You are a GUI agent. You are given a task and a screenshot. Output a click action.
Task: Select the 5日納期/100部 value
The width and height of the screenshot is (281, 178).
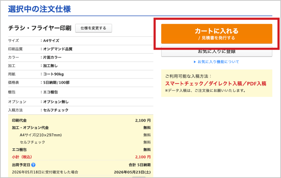point(56,83)
